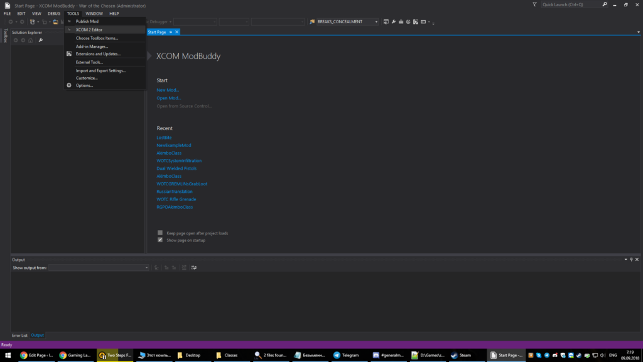Click the New Project toolbar icon
The height and width of the screenshot is (362, 643).
coord(33,22)
